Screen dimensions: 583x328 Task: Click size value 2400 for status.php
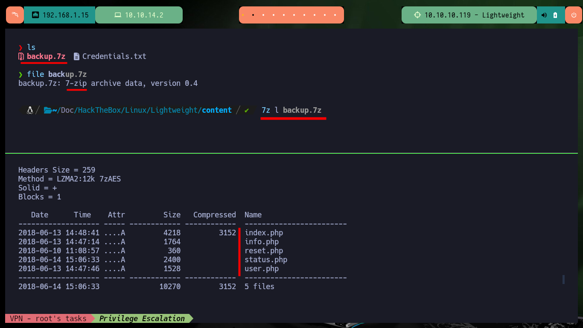coord(172,260)
